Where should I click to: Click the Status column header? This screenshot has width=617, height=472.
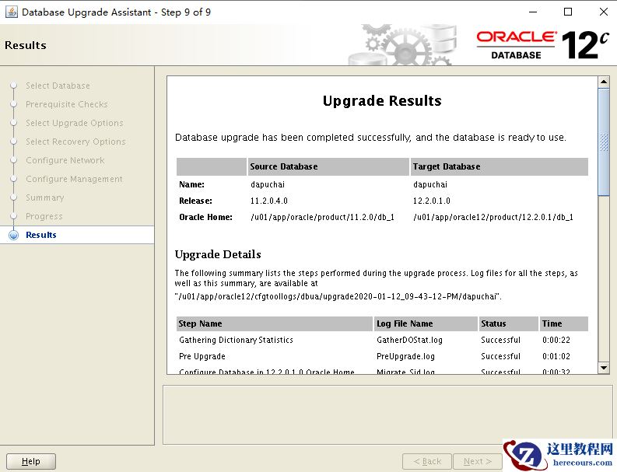pos(508,323)
